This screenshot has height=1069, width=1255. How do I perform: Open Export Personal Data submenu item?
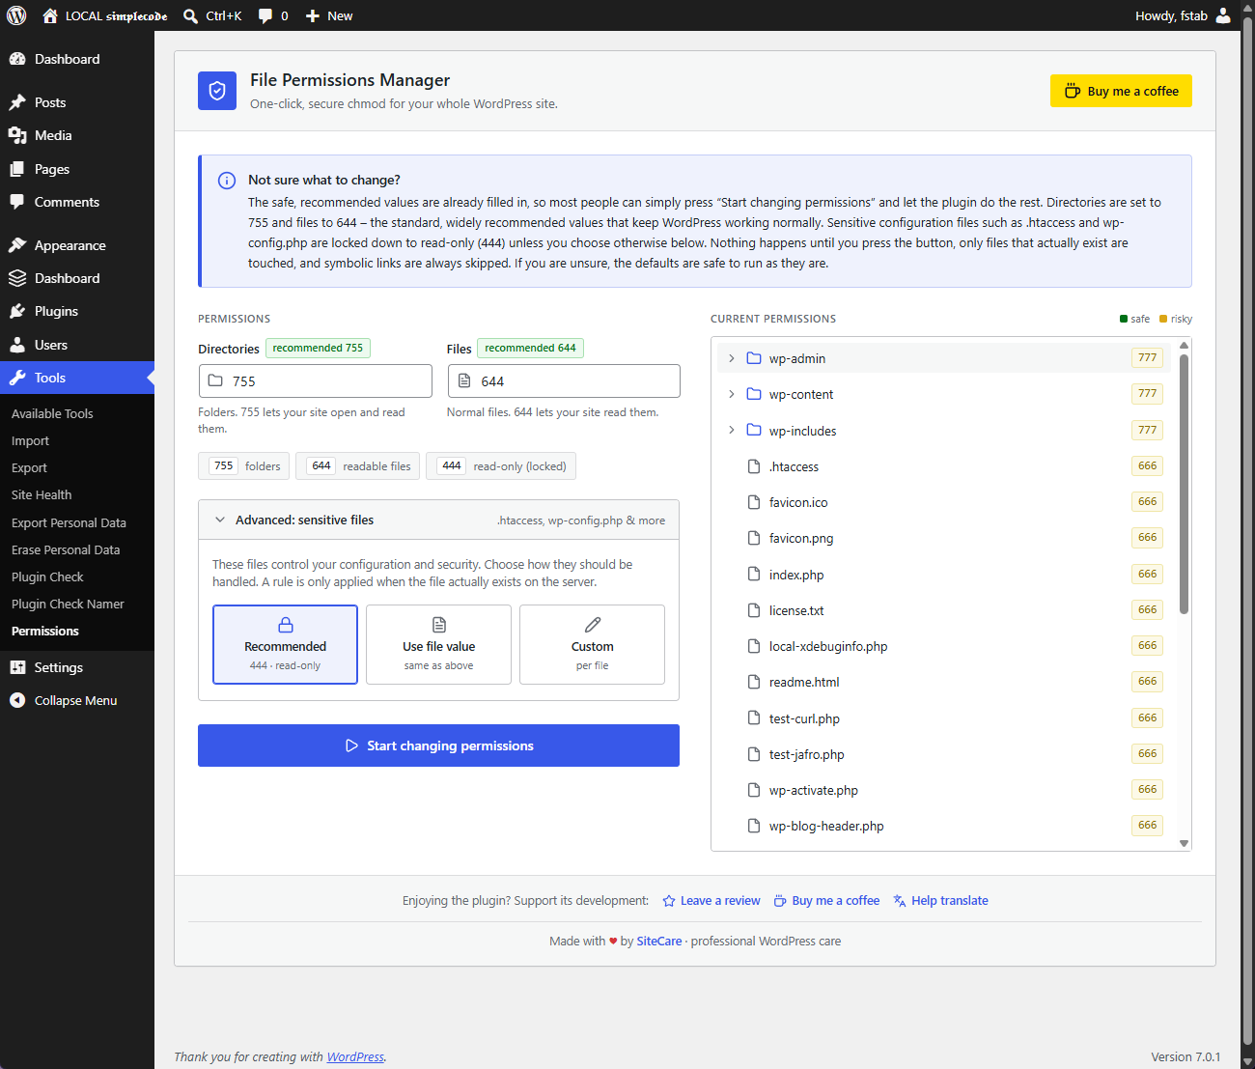pyautogui.click(x=69, y=522)
